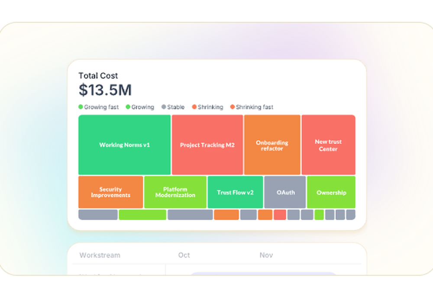Select the "Security Improvements" tile
The width and height of the screenshot is (433, 300).
click(110, 192)
